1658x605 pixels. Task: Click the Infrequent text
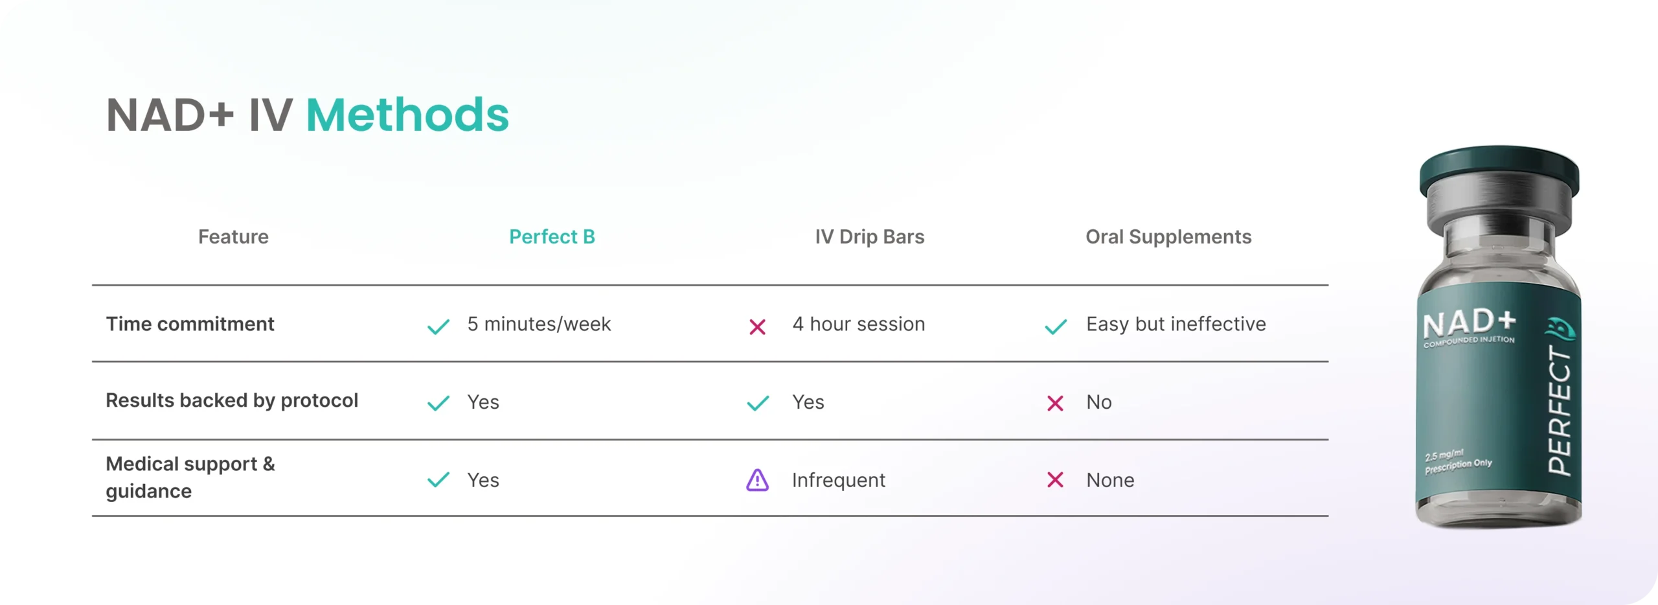coord(838,481)
